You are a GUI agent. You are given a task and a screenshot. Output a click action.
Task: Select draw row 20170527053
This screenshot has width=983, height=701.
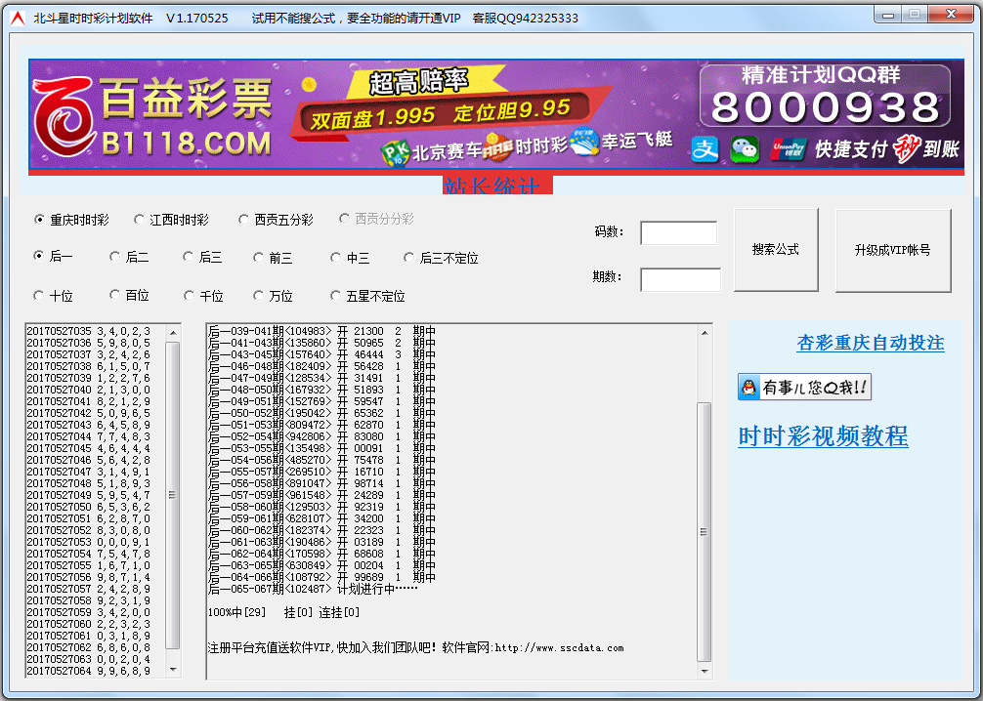click(88, 541)
